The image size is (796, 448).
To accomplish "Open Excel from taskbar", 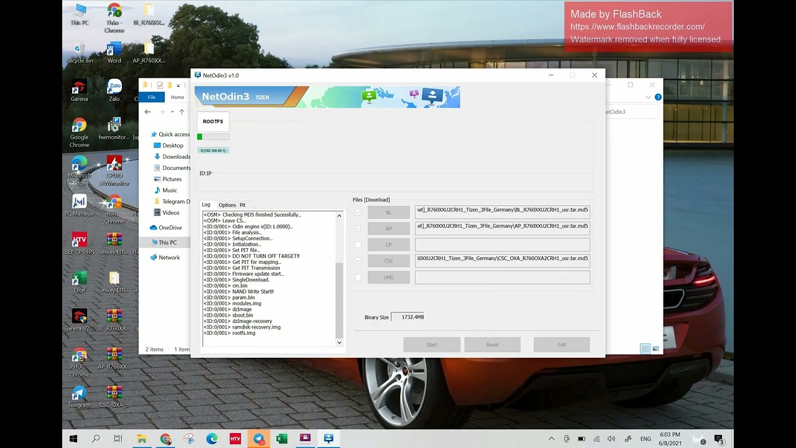I will pyautogui.click(x=282, y=439).
